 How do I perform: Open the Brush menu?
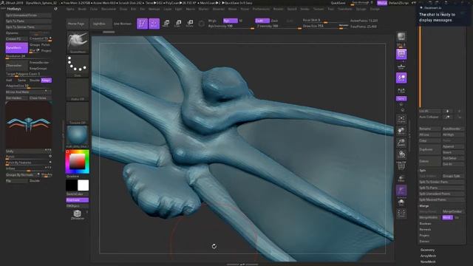tap(82, 9)
